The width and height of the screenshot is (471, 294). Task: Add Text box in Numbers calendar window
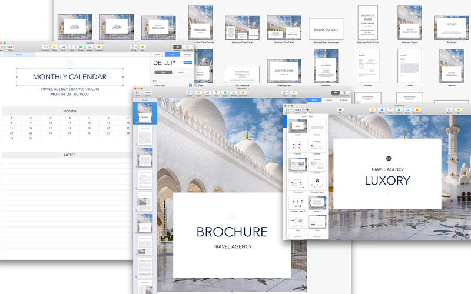[x=72, y=48]
